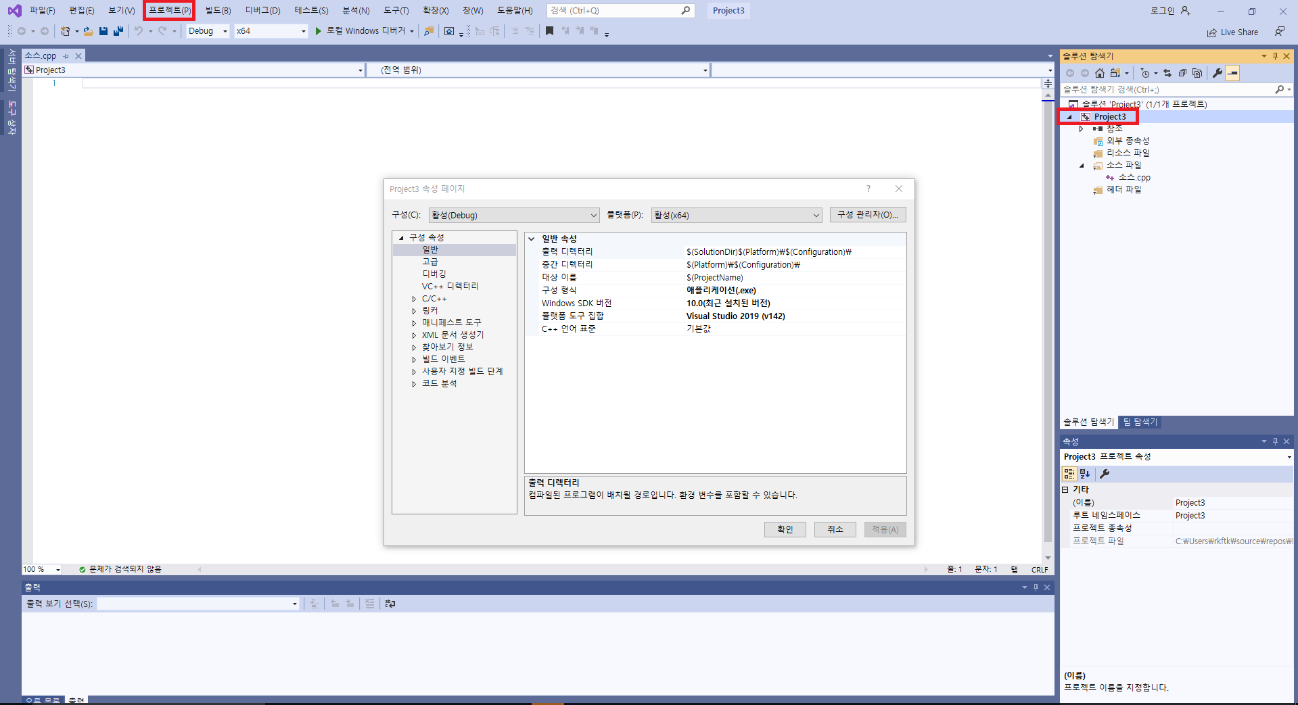Select the 소스.cpp editor tab

(41, 55)
